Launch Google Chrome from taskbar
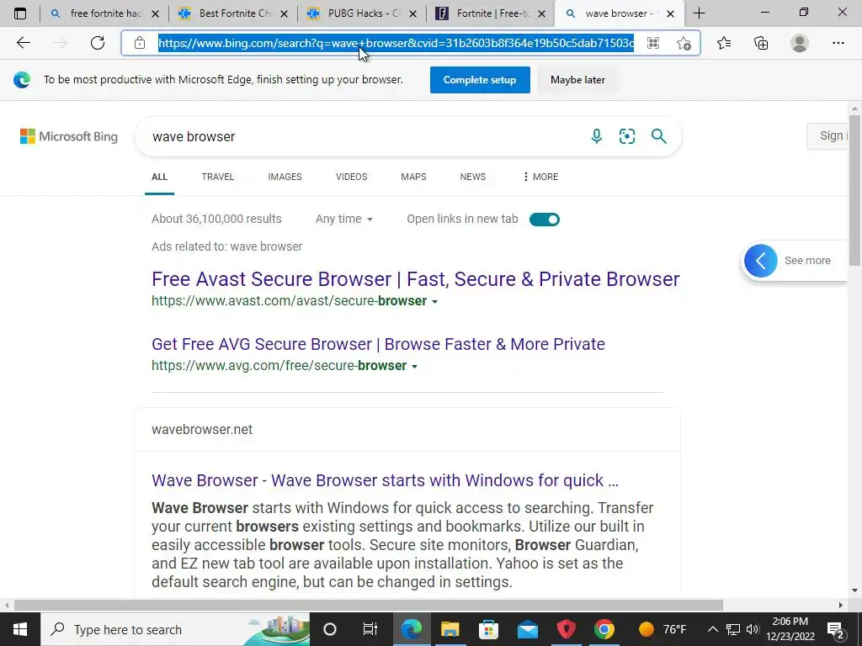Viewport: 862px width, 646px height. (x=604, y=629)
